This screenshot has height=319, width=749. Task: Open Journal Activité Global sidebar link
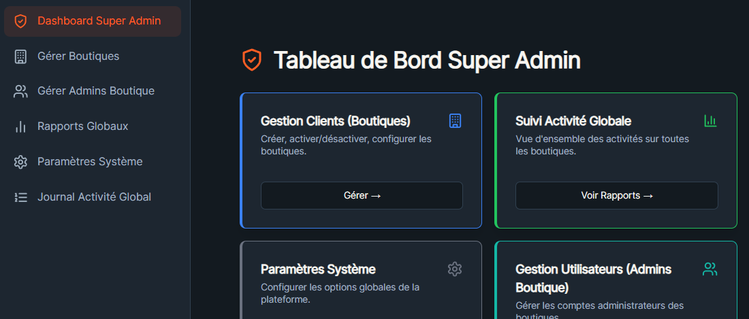93,197
